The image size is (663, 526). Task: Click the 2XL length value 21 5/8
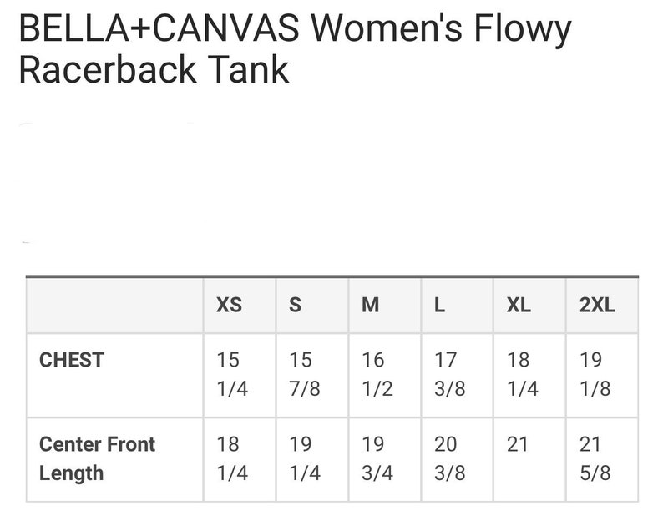pyautogui.click(x=595, y=458)
